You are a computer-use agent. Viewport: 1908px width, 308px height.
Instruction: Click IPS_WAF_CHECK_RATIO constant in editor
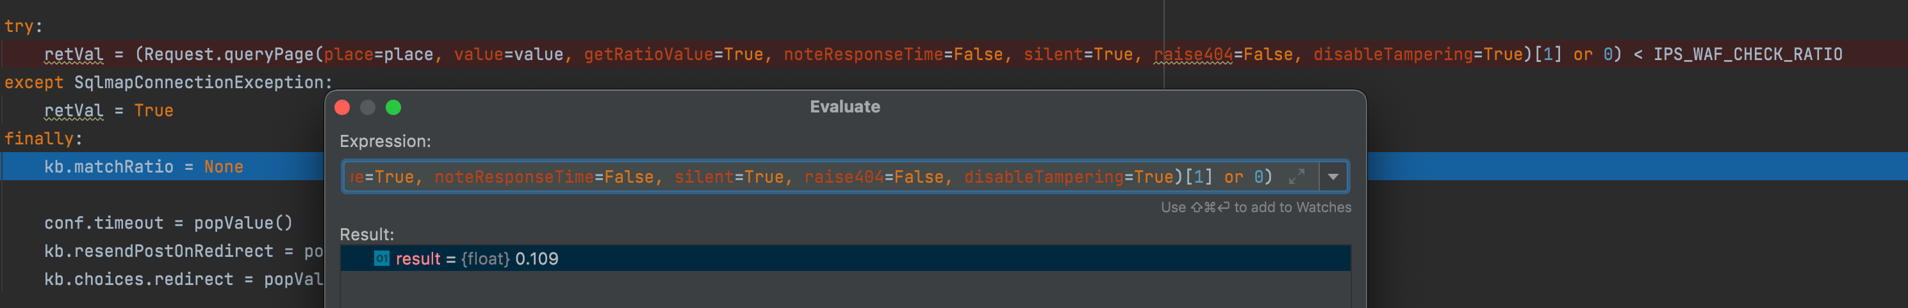coord(1747,55)
